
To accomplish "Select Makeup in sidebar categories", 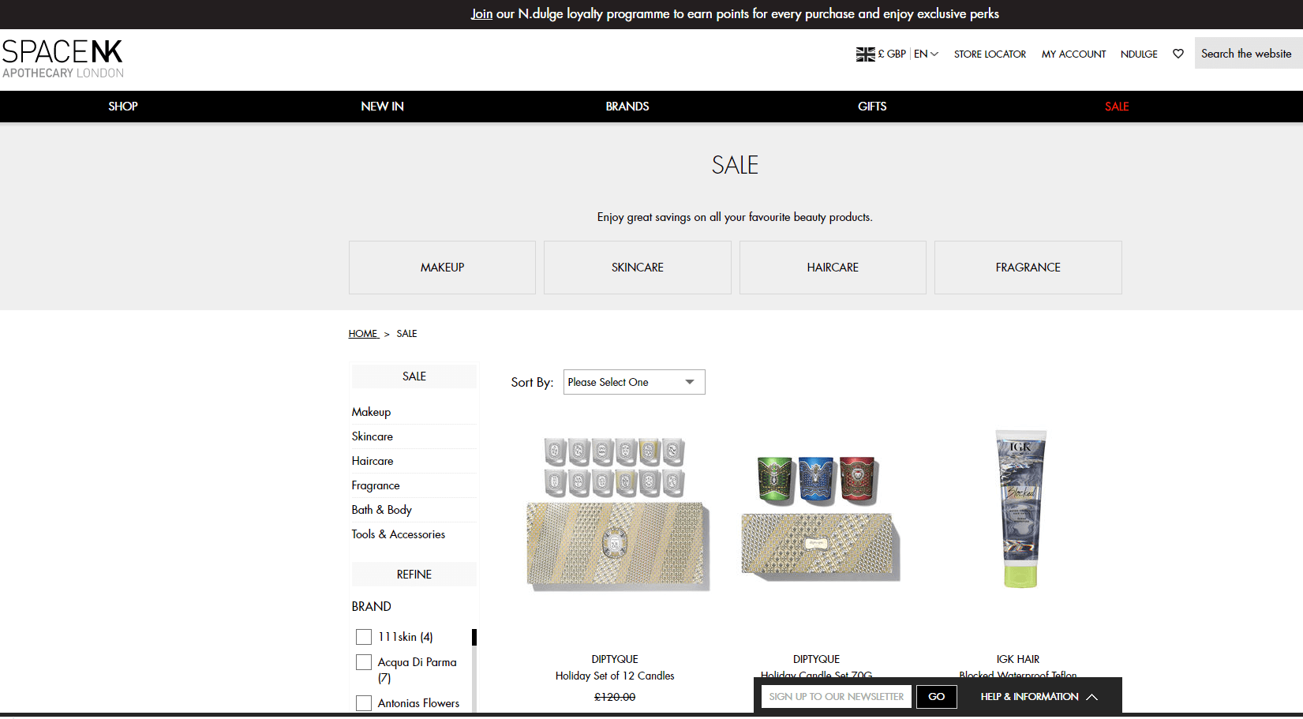I will [371, 412].
